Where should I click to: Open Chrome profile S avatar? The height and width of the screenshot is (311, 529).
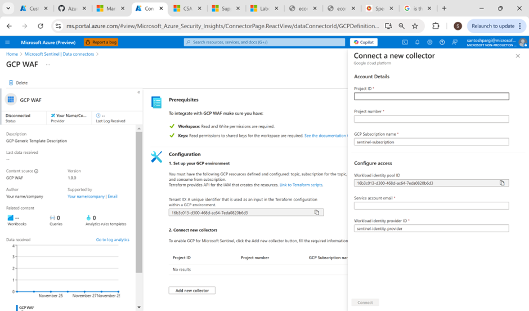(x=458, y=26)
